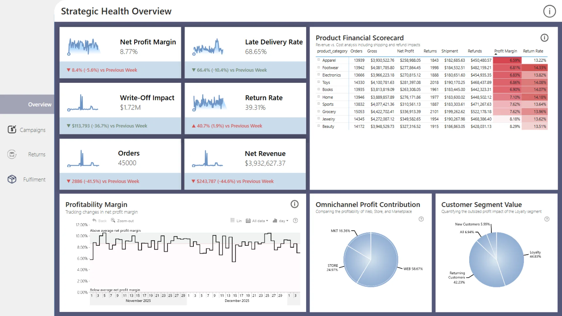
Task: Open the Returns page icon
Action: coord(12,154)
